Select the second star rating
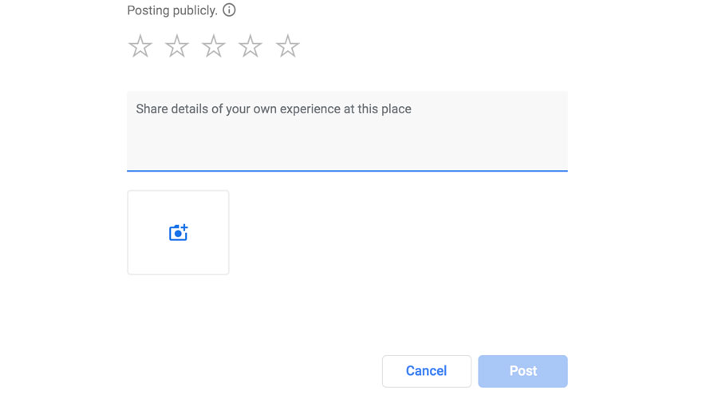This screenshot has width=702, height=395. (x=177, y=46)
